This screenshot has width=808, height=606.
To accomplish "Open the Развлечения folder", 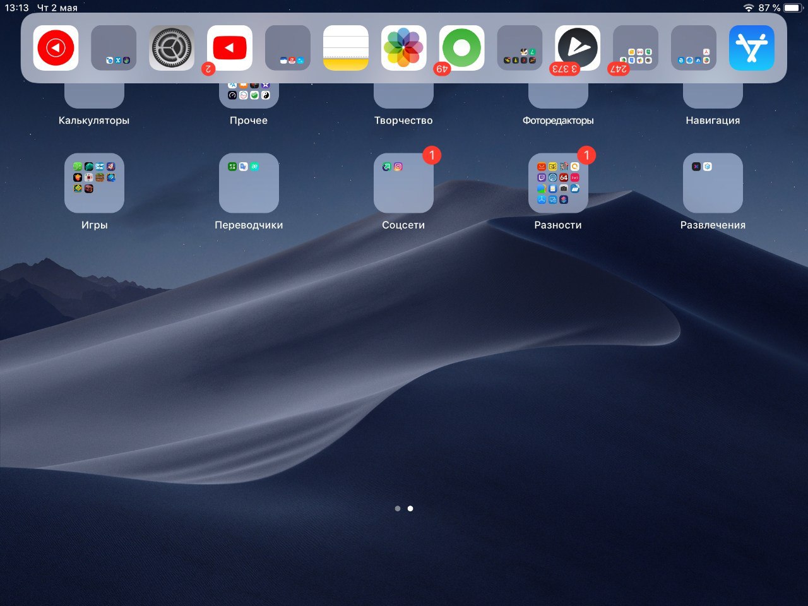I will [x=713, y=183].
